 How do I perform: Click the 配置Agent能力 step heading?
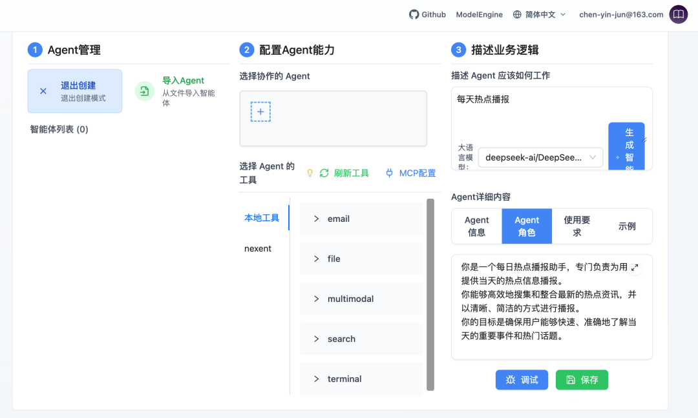click(x=297, y=50)
